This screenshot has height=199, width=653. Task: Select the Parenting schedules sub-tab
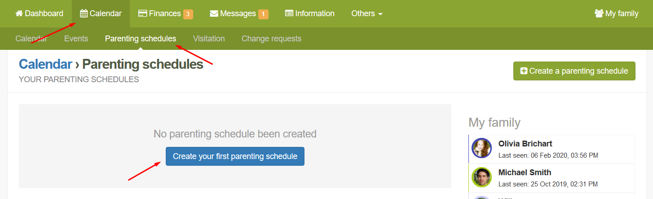click(141, 39)
